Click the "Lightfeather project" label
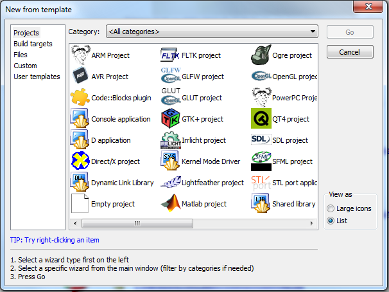 coord(212,183)
